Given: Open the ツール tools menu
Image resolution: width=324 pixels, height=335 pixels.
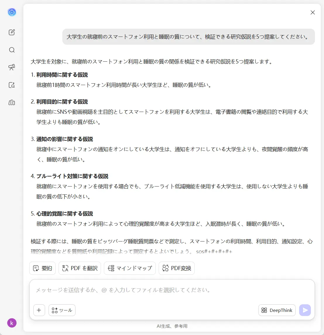Looking at the screenshot, I should click(x=62, y=310).
